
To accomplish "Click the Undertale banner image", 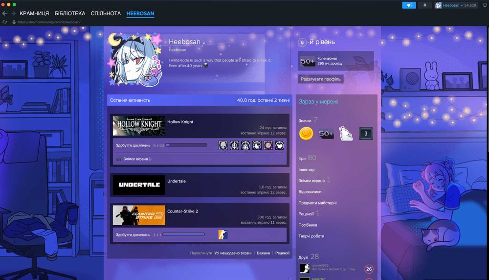I will click(x=139, y=185).
